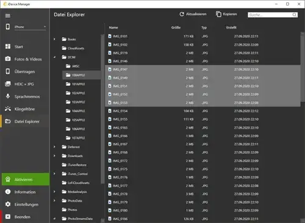Sort by the Erstellt column header
The width and height of the screenshot is (305, 223).
pyautogui.click(x=231, y=27)
